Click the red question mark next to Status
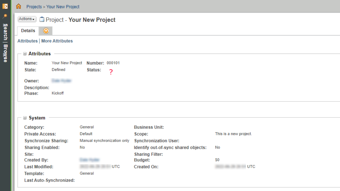Viewport: 340px width, 191px height. coord(111,71)
